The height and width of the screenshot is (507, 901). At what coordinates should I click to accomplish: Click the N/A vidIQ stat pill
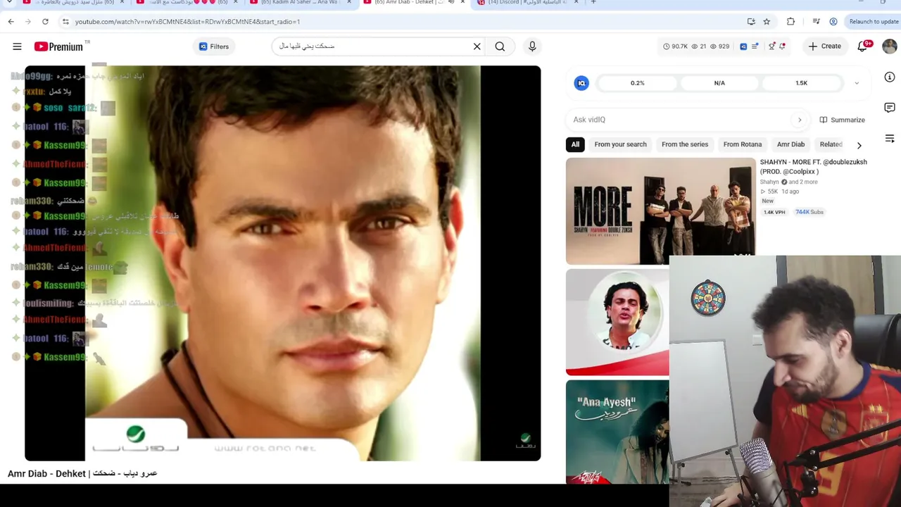(719, 83)
